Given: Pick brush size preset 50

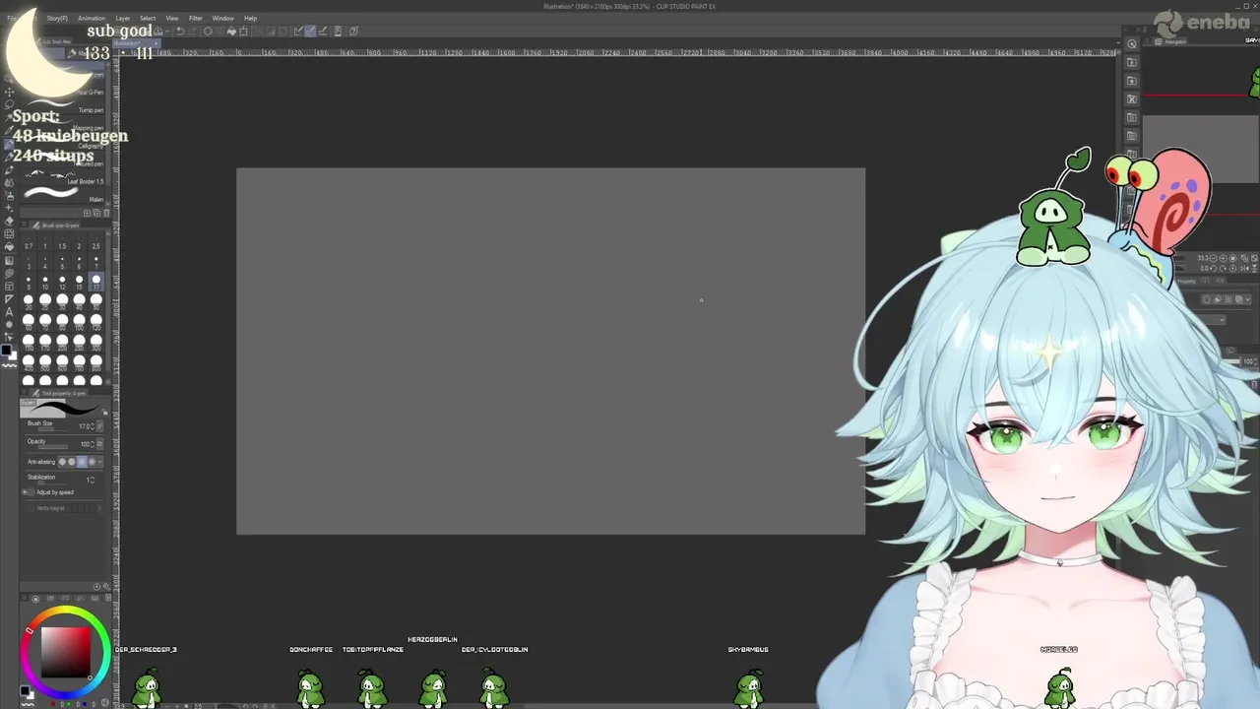Looking at the screenshot, I should 95,302.
